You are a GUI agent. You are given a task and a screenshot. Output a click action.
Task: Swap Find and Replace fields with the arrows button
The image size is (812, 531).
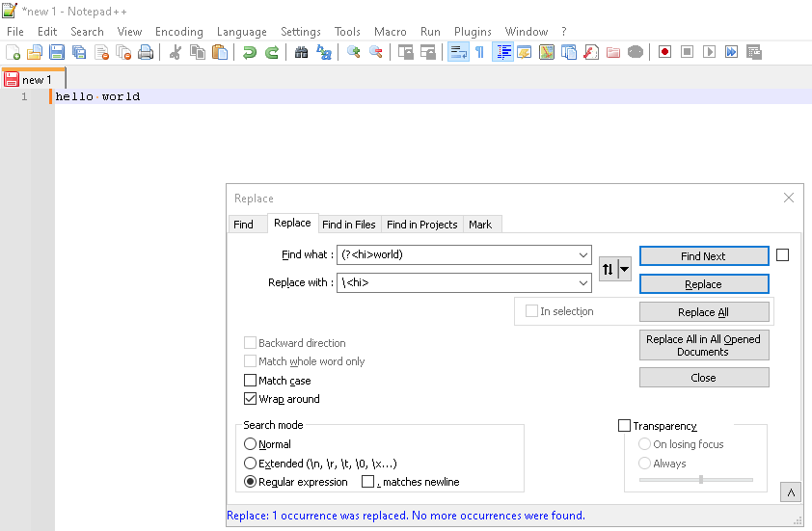pos(608,269)
